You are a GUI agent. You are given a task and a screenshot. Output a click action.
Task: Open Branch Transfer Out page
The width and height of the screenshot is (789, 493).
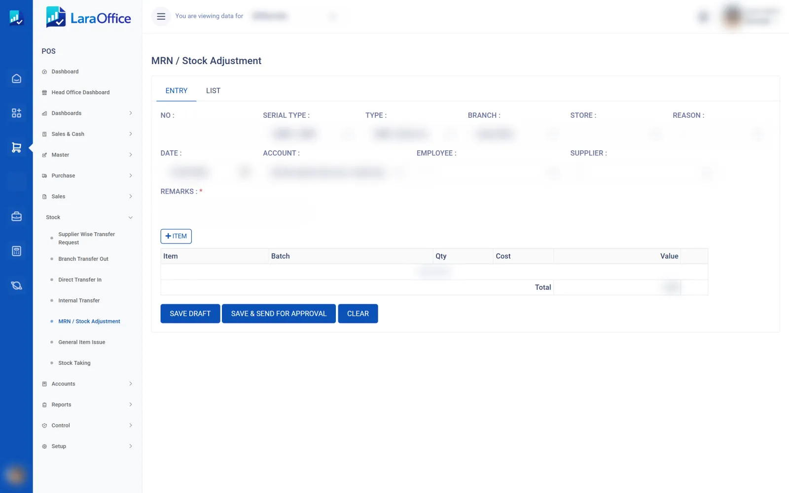tap(83, 259)
